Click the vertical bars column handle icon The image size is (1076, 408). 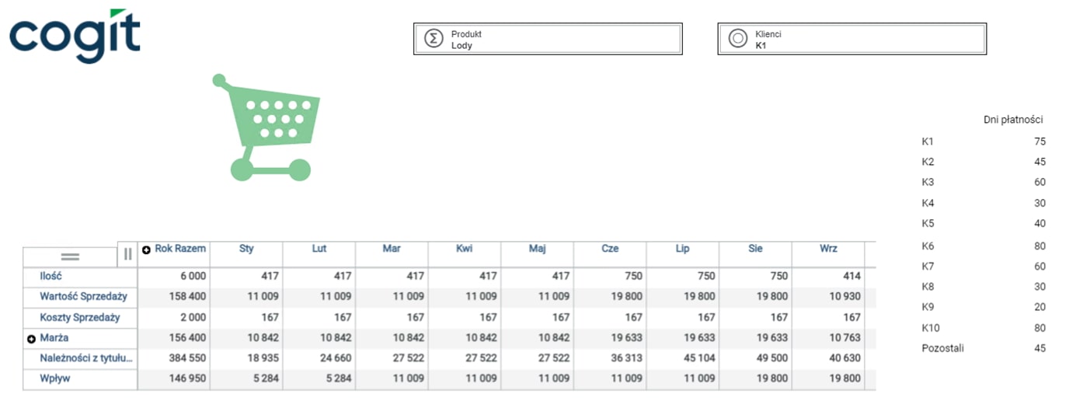coord(127,254)
